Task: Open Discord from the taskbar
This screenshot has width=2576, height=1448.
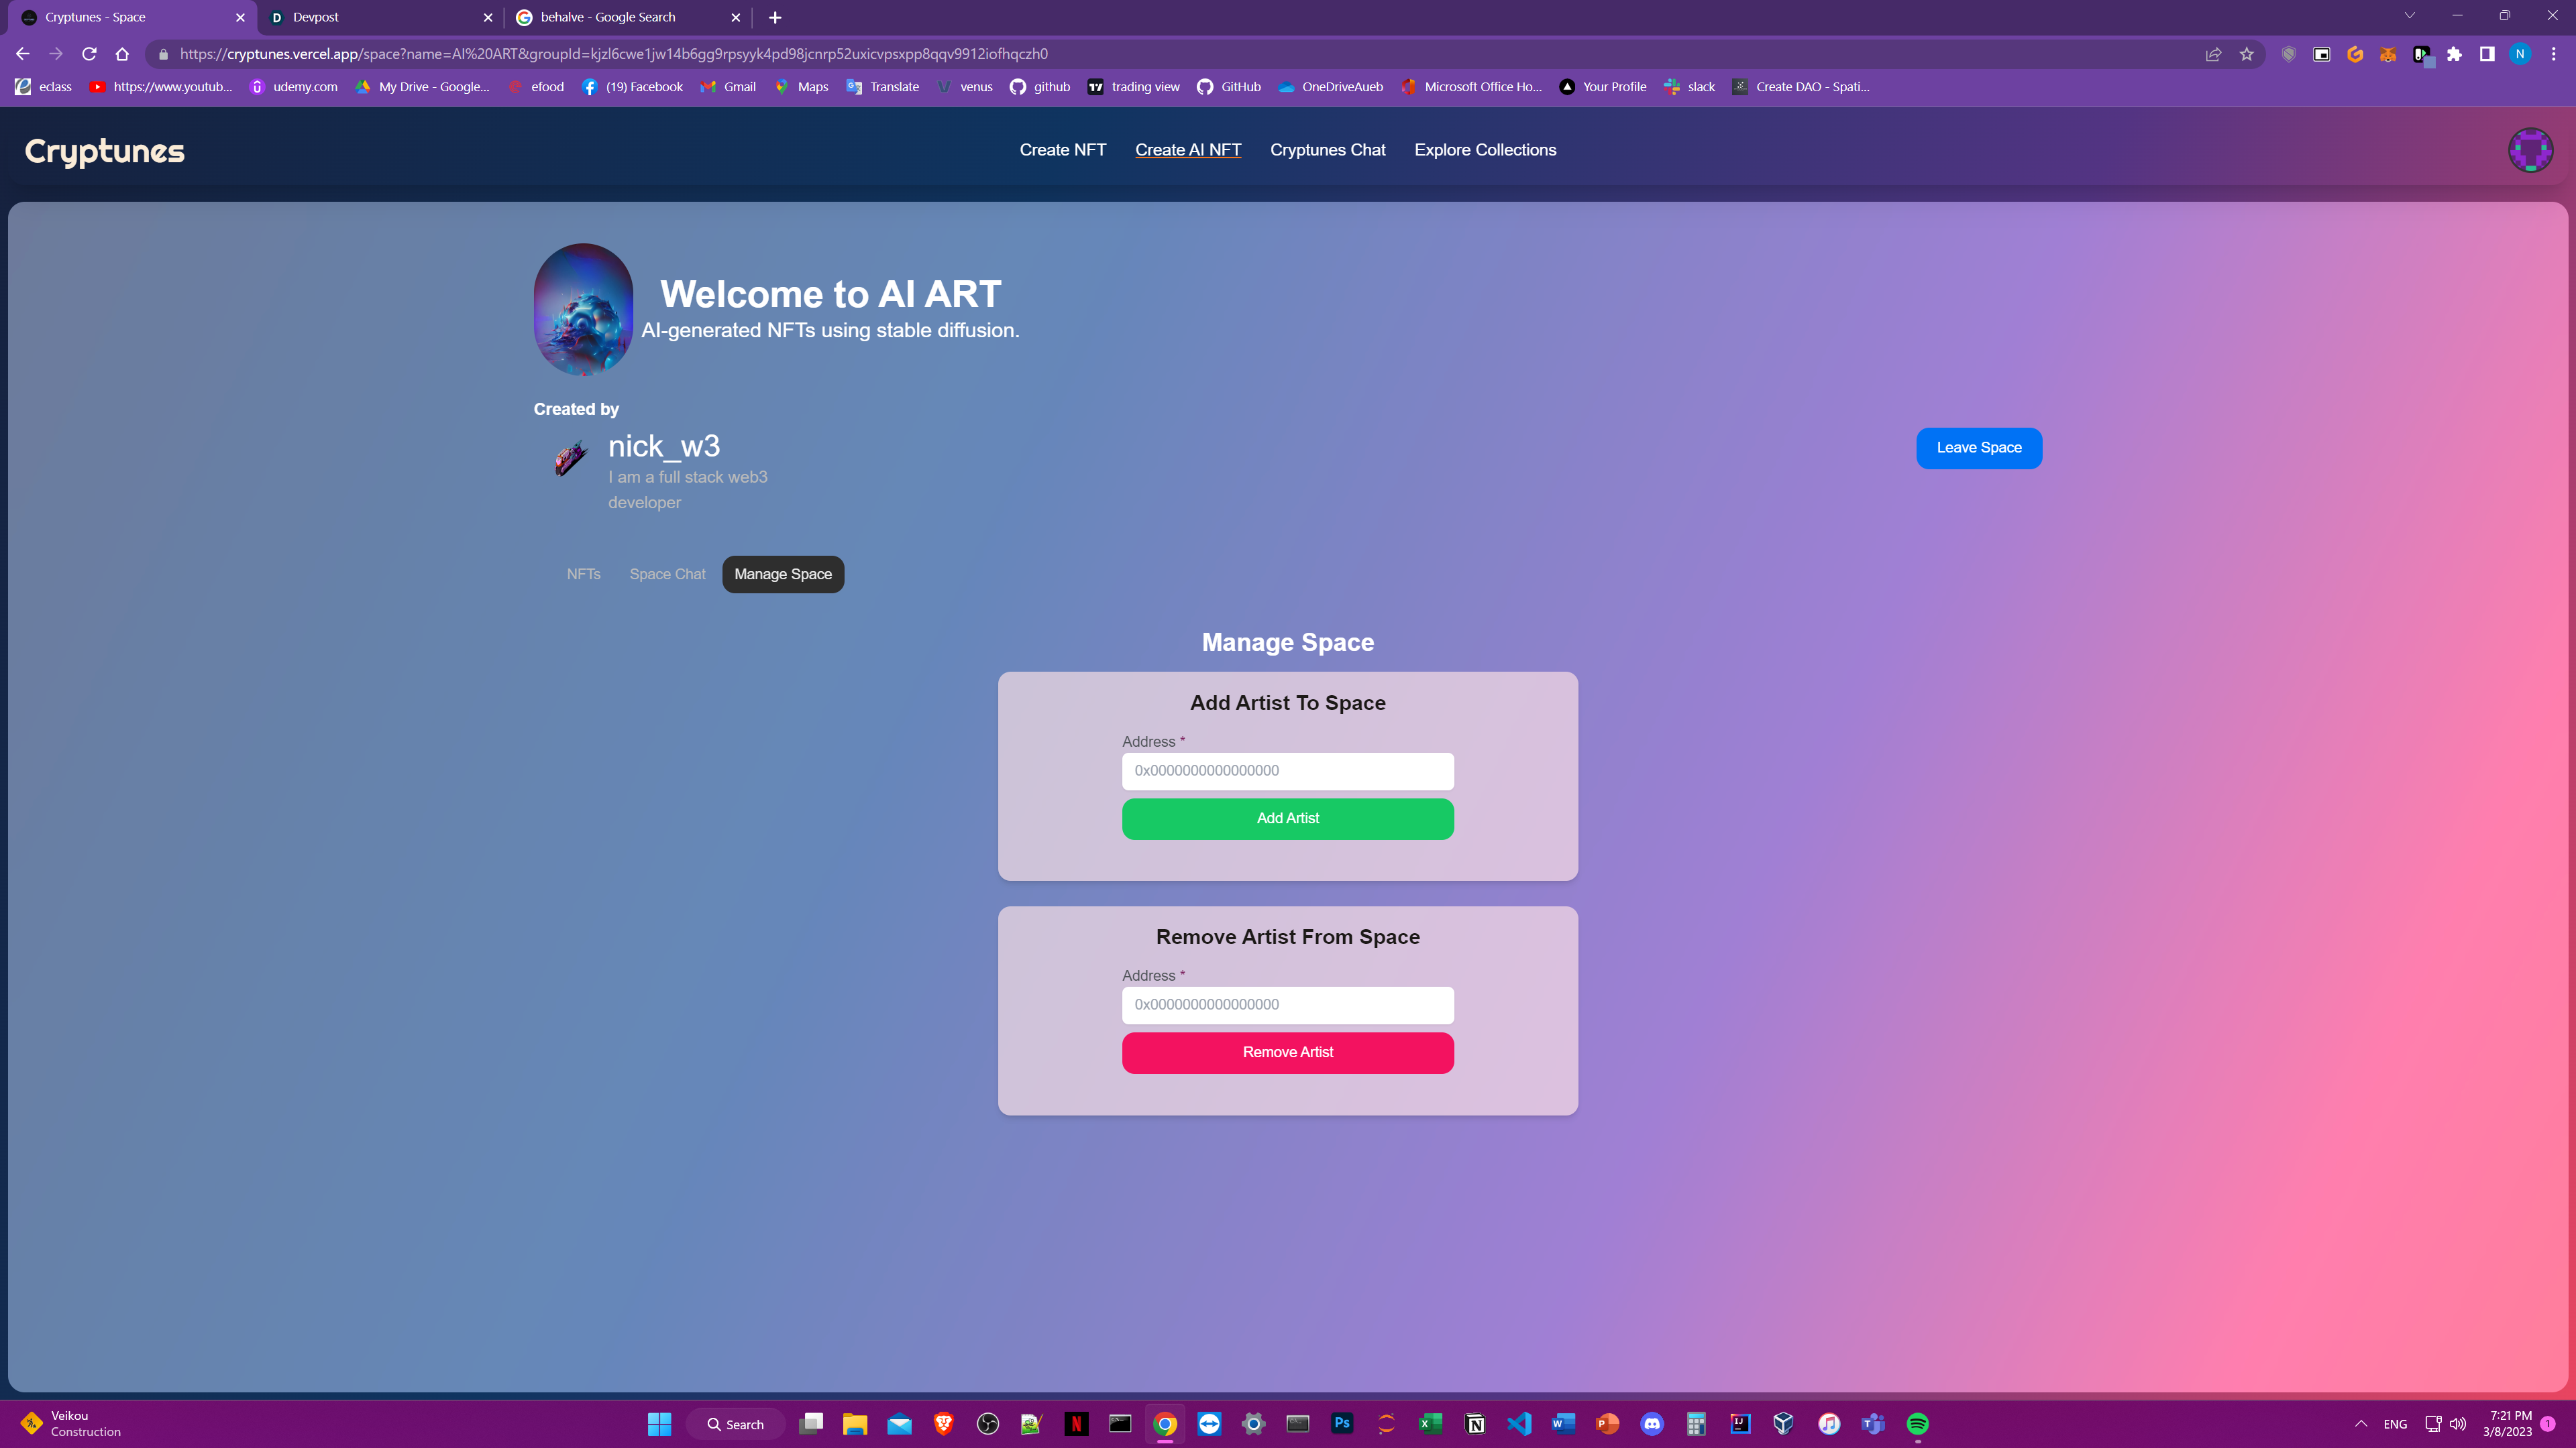Action: [x=1652, y=1424]
